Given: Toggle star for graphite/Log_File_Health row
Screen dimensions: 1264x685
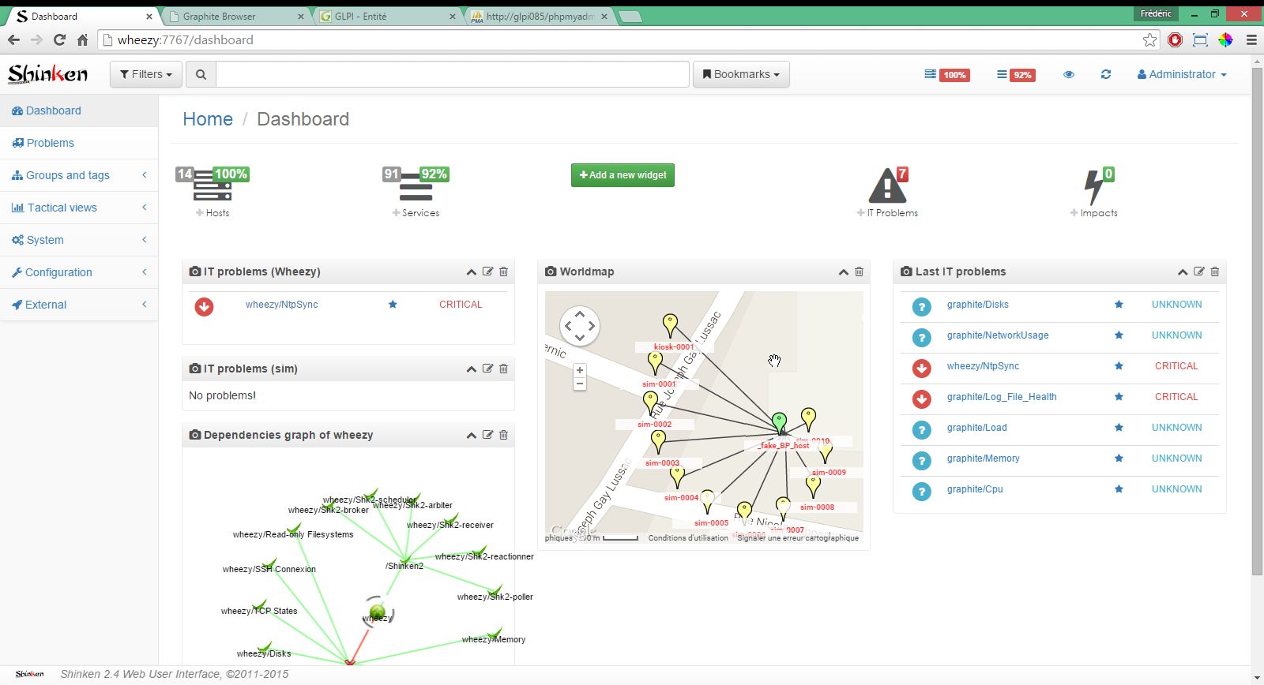Looking at the screenshot, I should pyautogui.click(x=1119, y=396).
